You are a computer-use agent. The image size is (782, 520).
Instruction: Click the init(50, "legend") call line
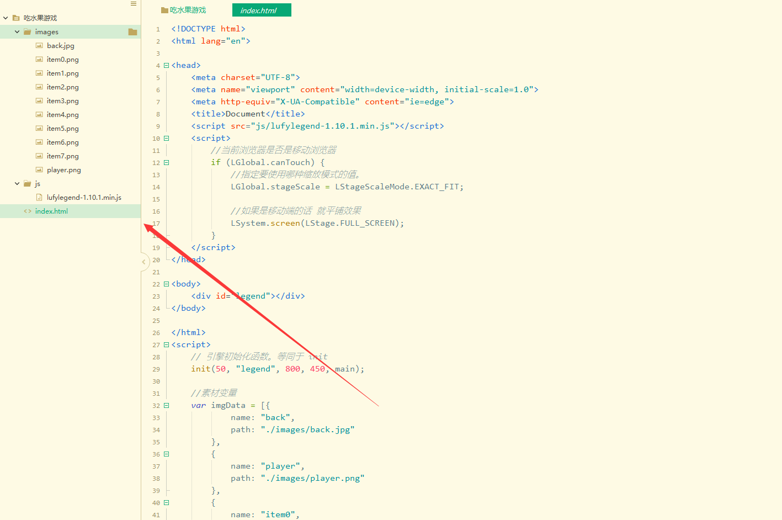278,369
